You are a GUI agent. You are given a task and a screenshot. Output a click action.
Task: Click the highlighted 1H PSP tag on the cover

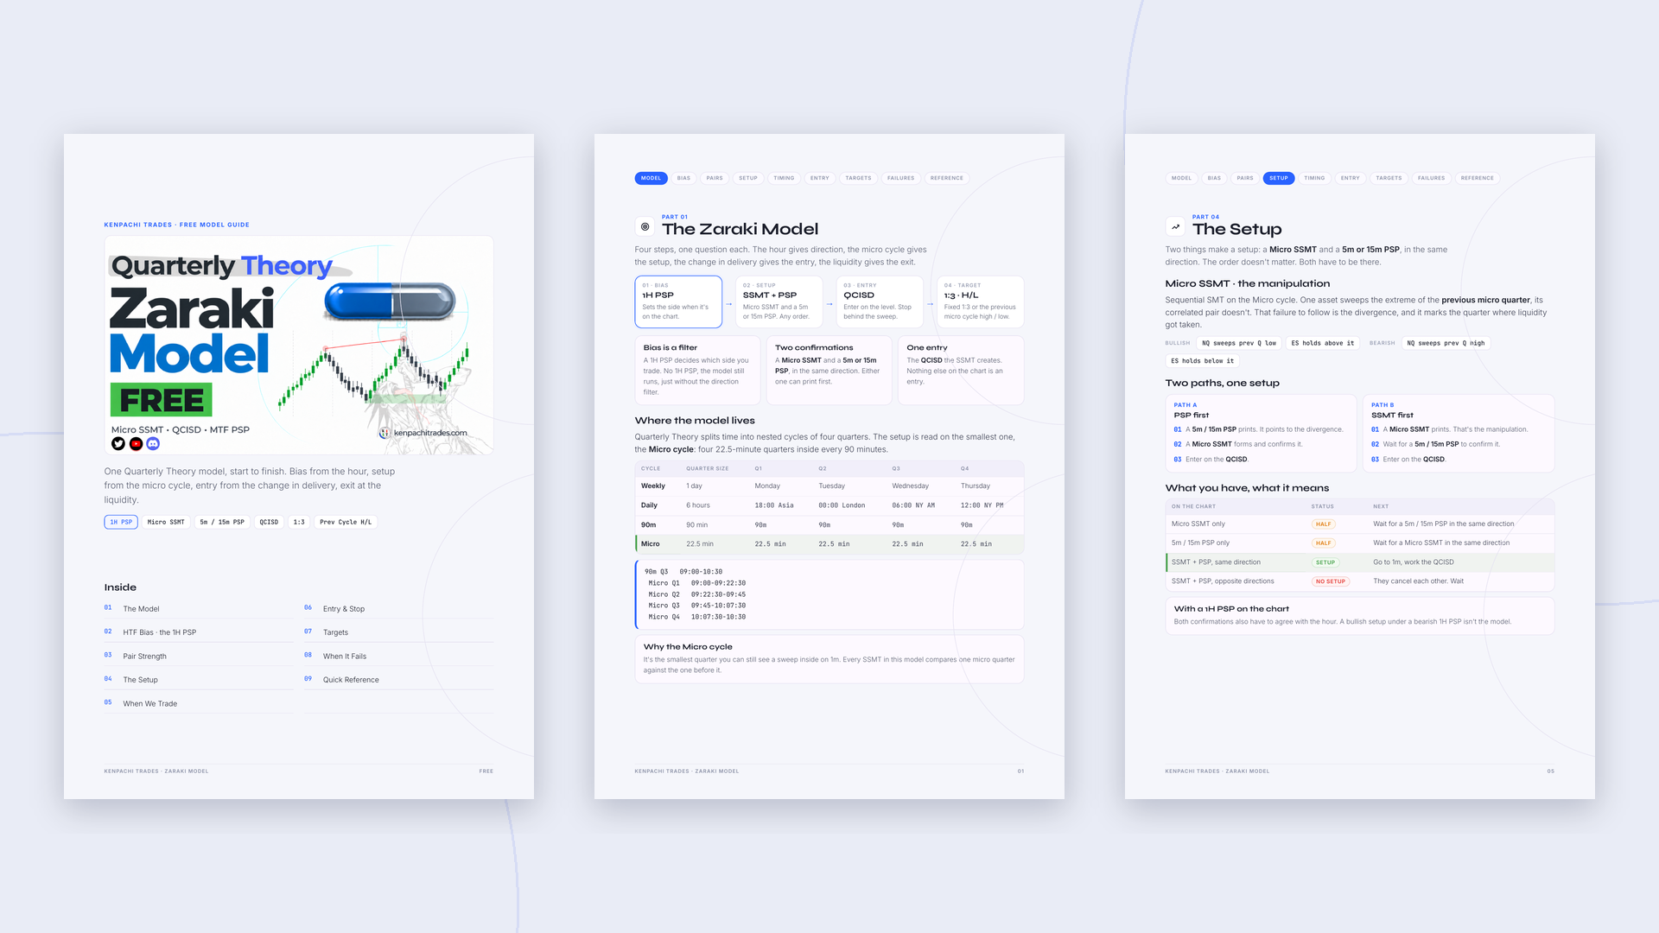121,522
